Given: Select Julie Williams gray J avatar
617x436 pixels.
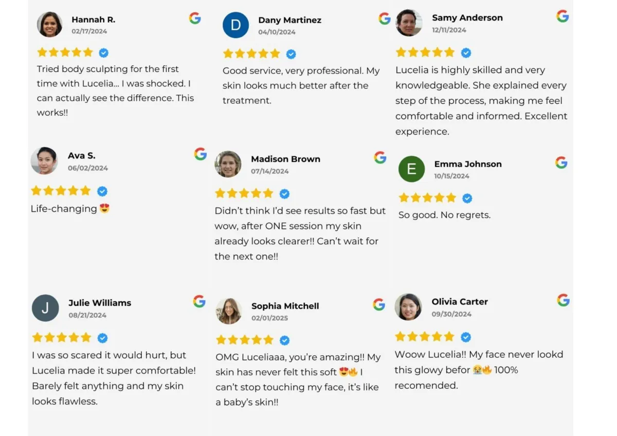Looking at the screenshot, I should pos(45,308).
